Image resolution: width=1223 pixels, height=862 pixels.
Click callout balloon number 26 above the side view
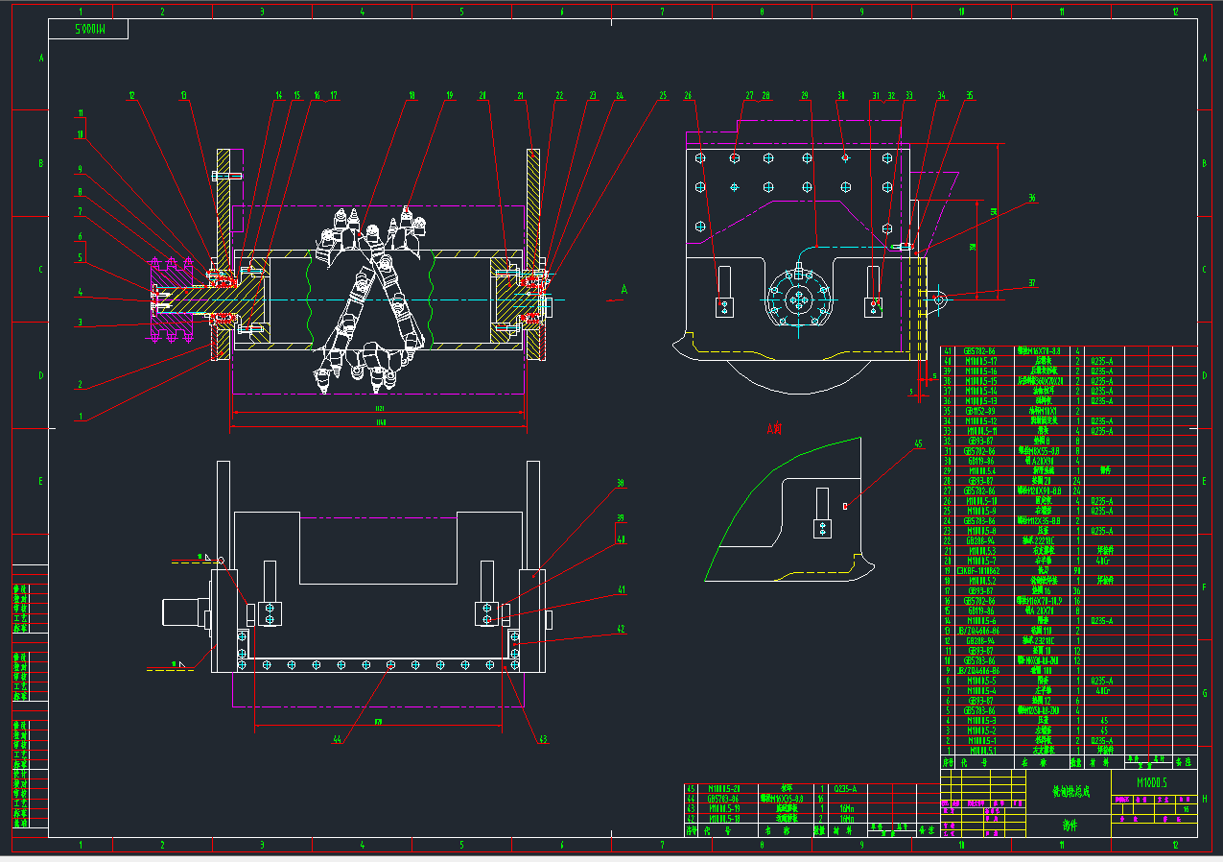(688, 95)
